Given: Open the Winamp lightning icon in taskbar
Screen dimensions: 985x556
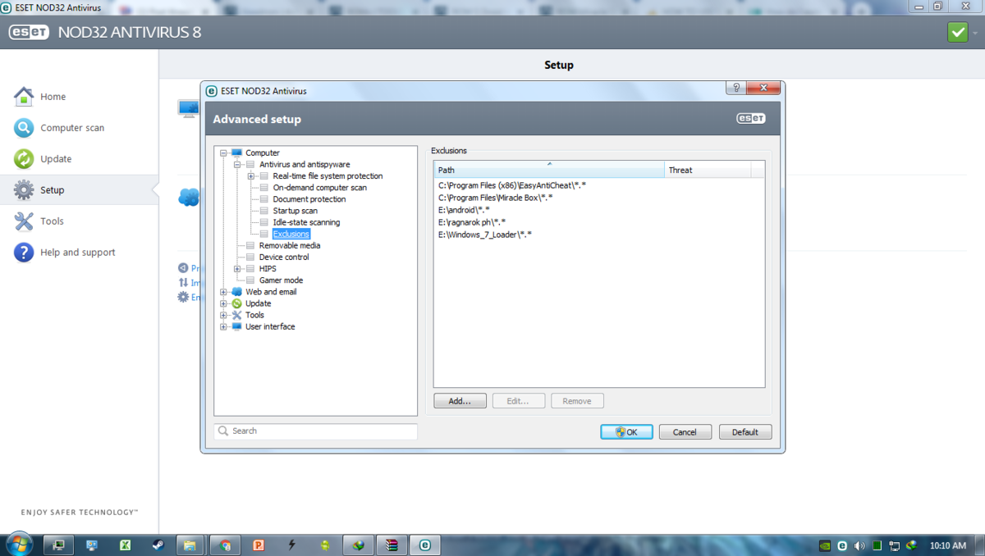Looking at the screenshot, I should coord(291,545).
